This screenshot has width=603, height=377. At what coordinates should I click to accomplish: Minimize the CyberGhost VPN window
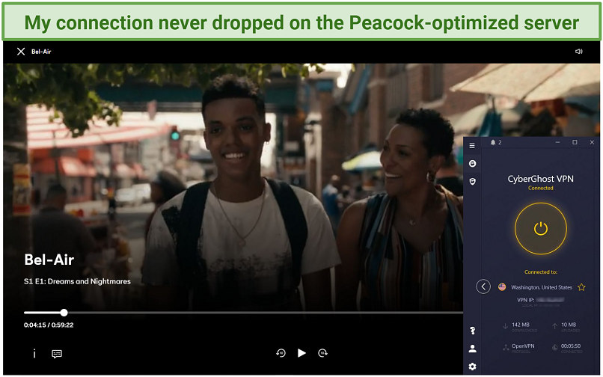(557, 142)
